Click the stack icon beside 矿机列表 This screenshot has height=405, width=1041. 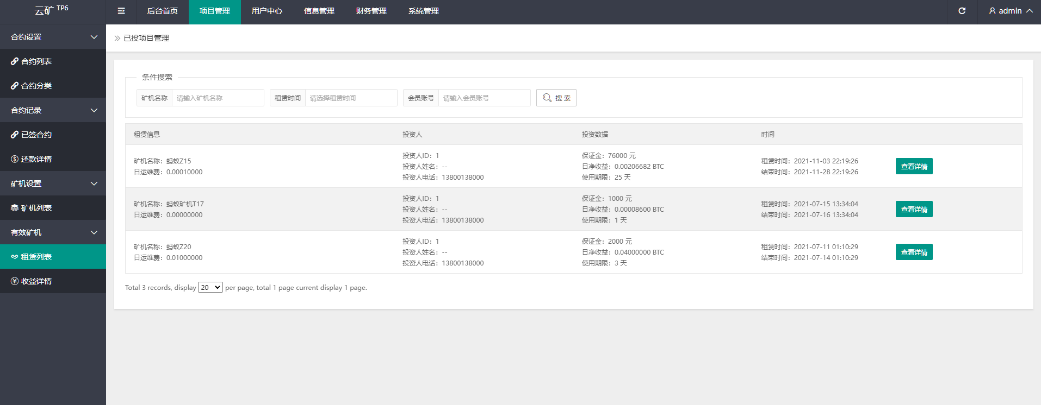coord(15,208)
